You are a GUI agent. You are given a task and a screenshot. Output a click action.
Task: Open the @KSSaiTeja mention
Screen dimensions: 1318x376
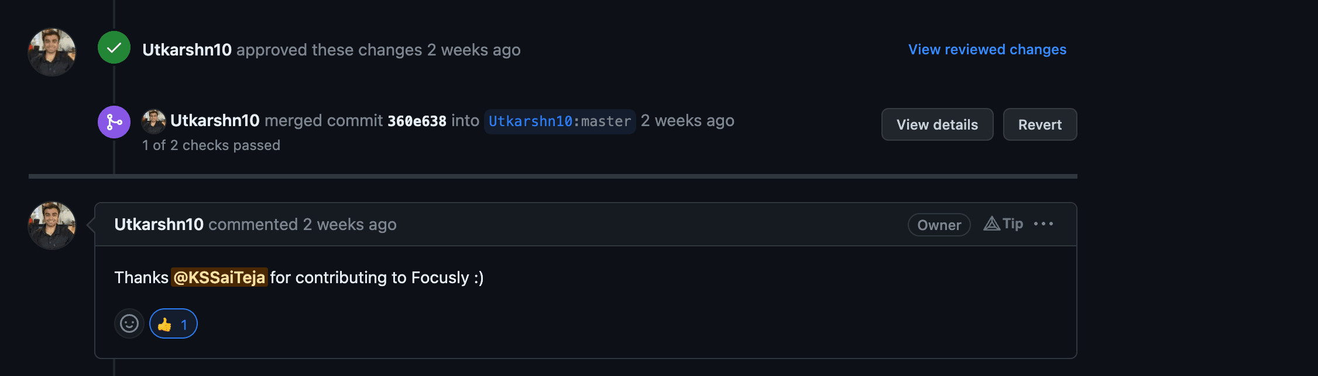219,277
